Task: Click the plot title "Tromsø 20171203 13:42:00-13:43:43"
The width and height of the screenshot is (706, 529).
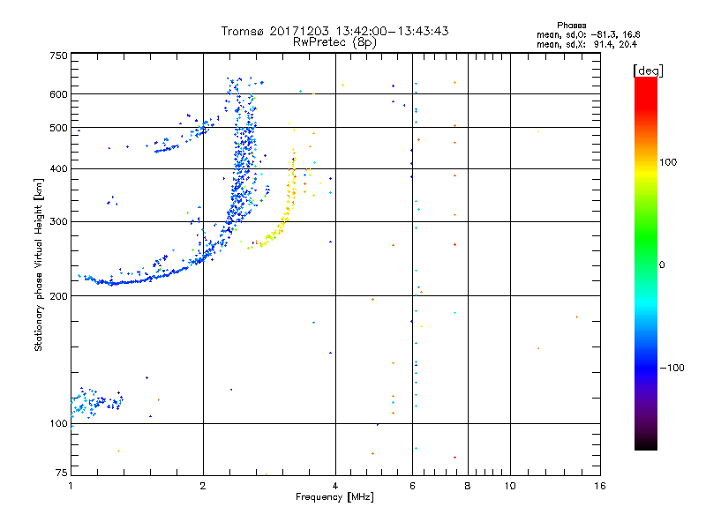Action: pos(334,31)
